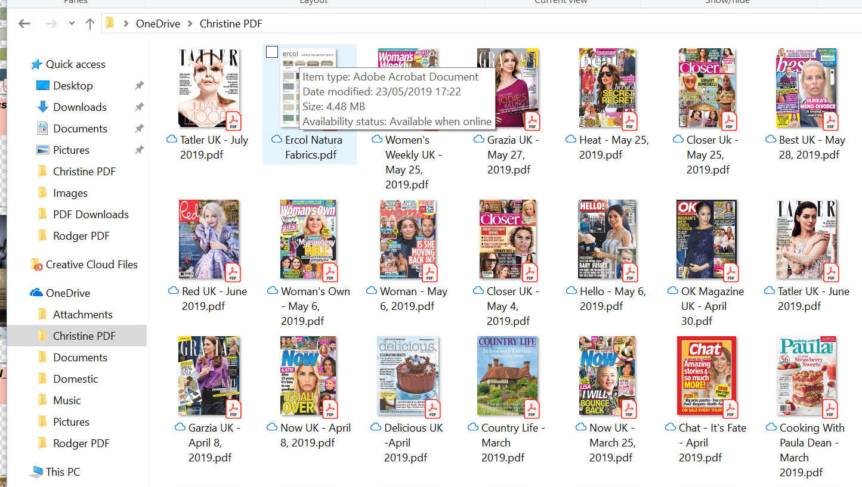862x487 pixels.
Task: Click the pin icon next to Downloads
Action: 139,107
